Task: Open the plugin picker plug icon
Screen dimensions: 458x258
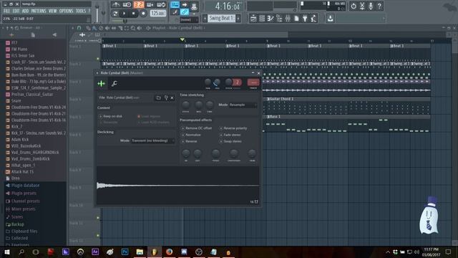Action: click(305, 19)
